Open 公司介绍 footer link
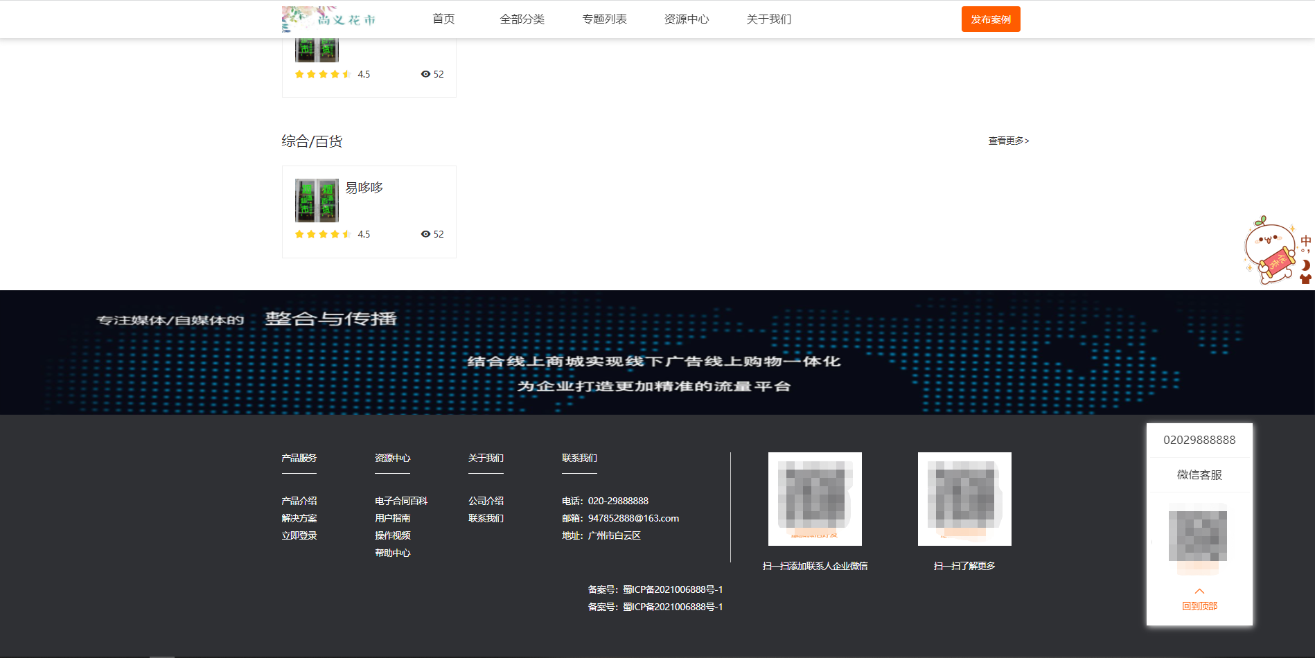Screen dimensions: 1315x658 486,501
